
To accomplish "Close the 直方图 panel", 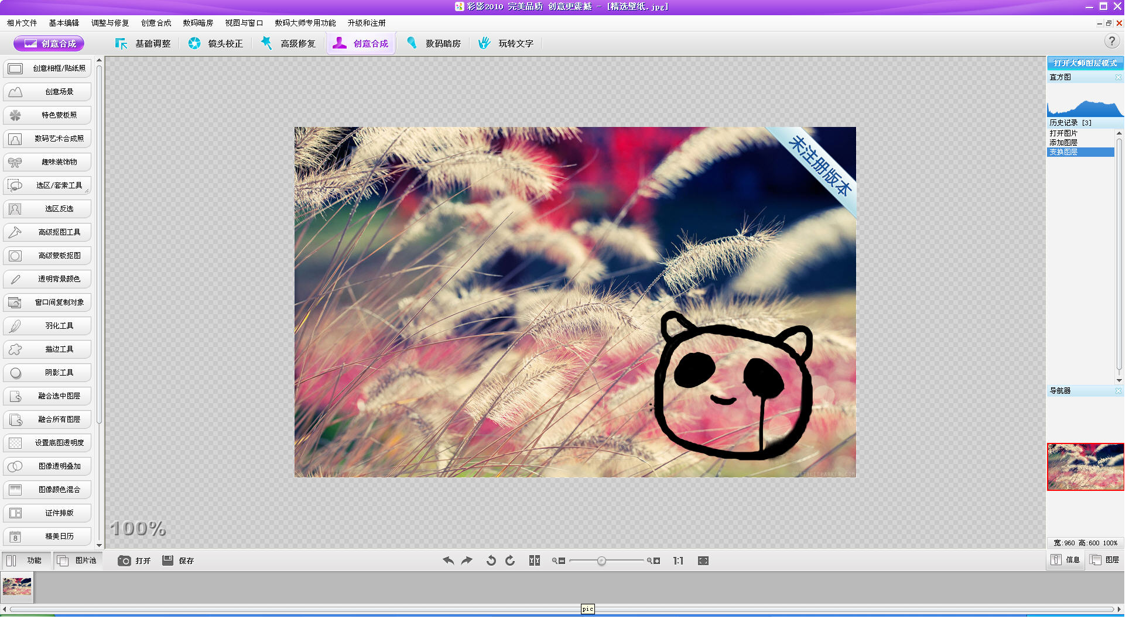I will (x=1118, y=77).
